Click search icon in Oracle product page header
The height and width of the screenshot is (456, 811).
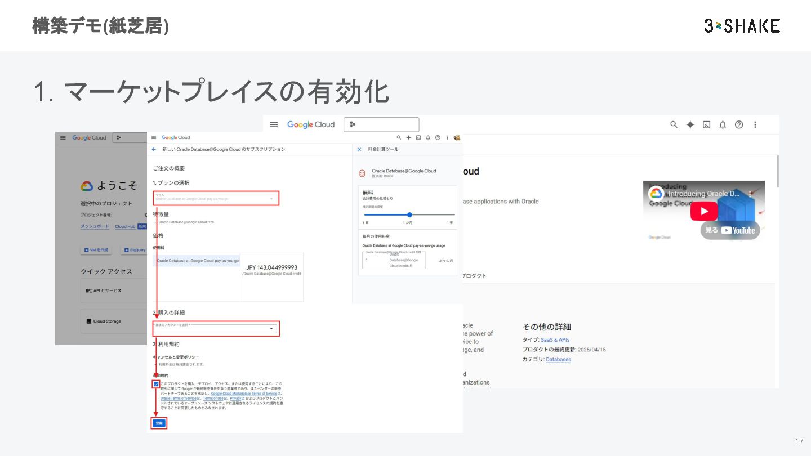tap(674, 124)
